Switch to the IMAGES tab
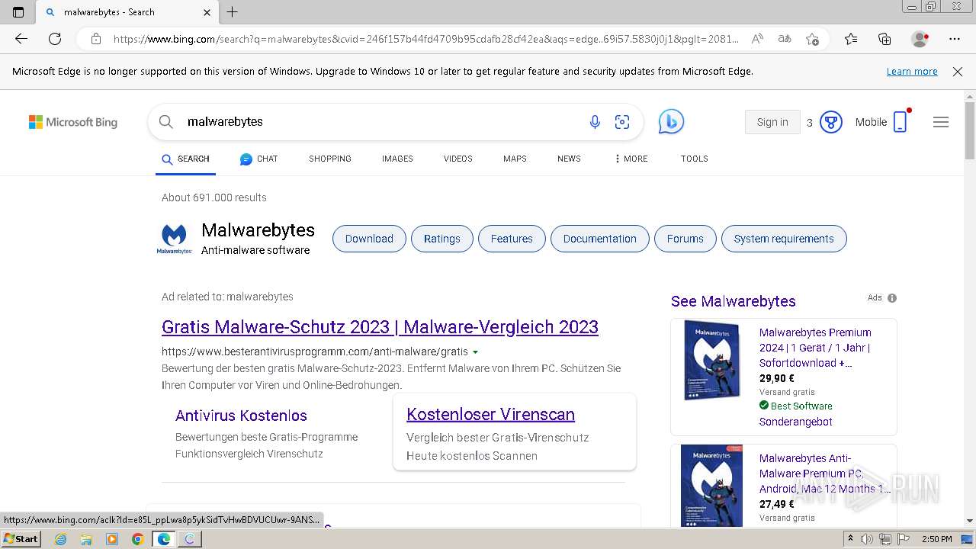The image size is (976, 549). tap(397, 159)
